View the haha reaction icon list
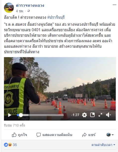This screenshot has height=152, width=118. pyautogui.click(x=10, y=145)
